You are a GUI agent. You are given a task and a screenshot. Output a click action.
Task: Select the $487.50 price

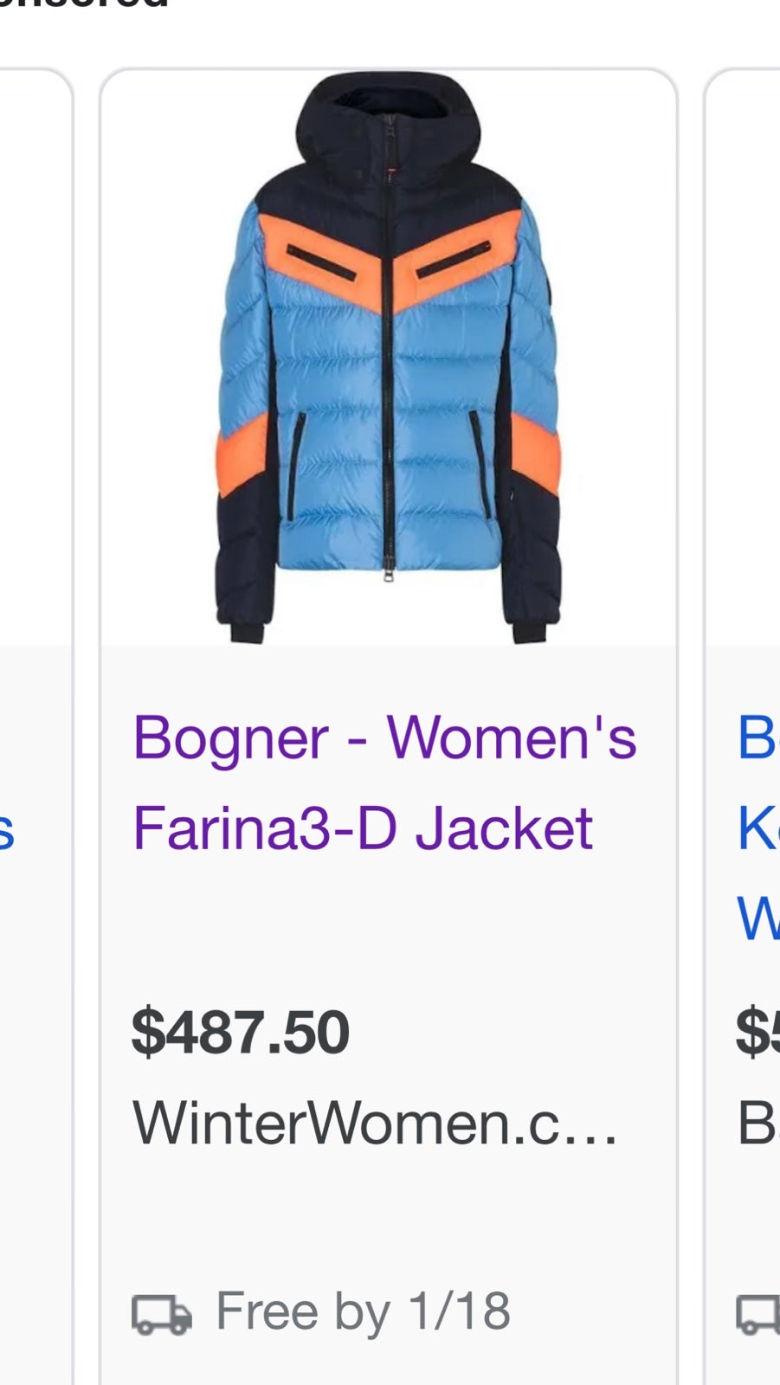(241, 1032)
